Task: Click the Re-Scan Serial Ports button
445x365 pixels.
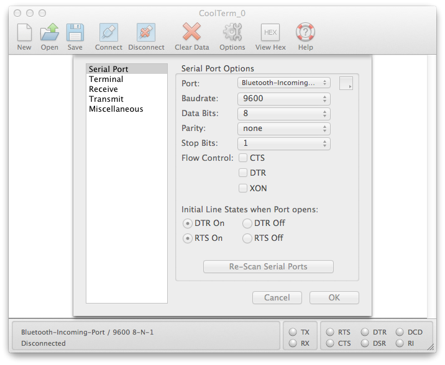Action: [268, 267]
